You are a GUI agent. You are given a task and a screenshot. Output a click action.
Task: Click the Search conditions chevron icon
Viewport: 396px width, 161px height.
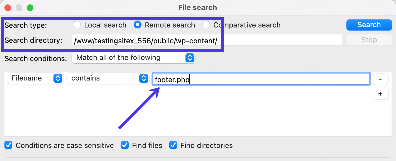pos(190,58)
